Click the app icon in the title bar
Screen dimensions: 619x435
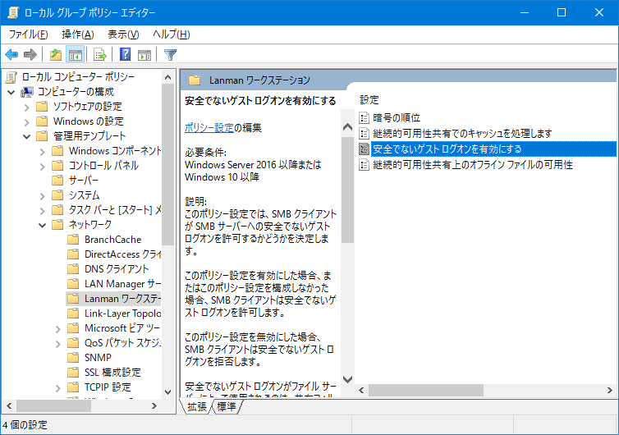tap(13, 12)
